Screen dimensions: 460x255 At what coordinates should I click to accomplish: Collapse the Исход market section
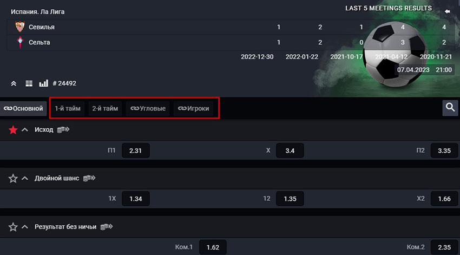click(24, 130)
